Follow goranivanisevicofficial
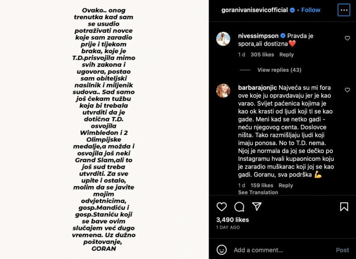This screenshot has height=259, width=356. coord(311,10)
